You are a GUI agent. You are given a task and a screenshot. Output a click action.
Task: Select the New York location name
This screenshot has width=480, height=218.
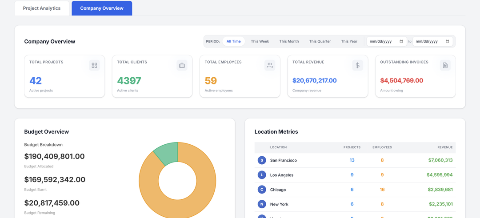tap(279, 204)
